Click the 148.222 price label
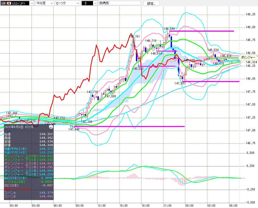258x208 pixels. click(138, 69)
